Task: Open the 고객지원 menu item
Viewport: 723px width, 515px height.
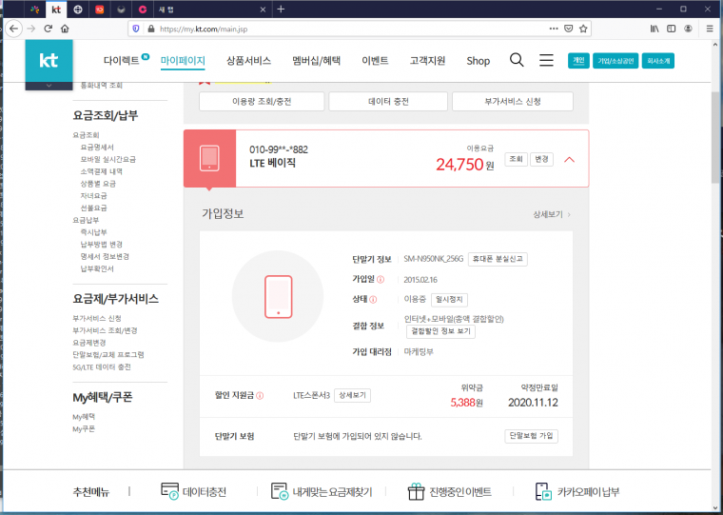Action: click(427, 61)
